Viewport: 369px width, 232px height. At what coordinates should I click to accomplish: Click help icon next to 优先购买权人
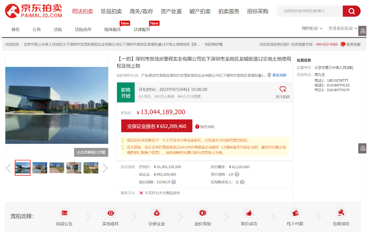click(242, 182)
